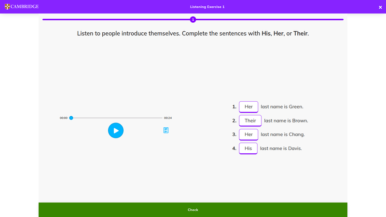386x217 pixels.
Task: Close the exercise with the X
Action: click(x=380, y=7)
